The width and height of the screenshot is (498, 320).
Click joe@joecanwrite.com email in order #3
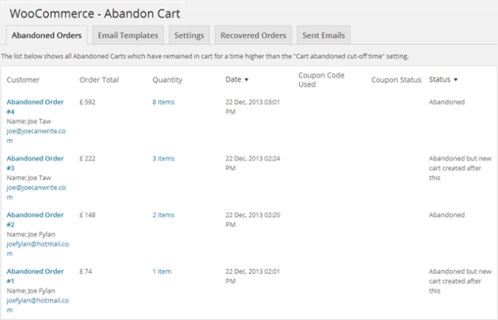36,192
